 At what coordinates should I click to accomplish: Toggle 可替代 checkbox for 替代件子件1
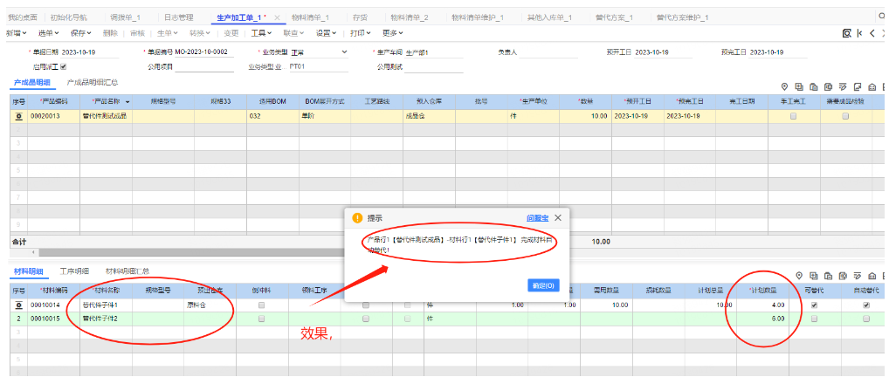[814, 305]
